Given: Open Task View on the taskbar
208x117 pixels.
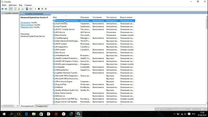Looking at the screenshot, I should 19,114.
